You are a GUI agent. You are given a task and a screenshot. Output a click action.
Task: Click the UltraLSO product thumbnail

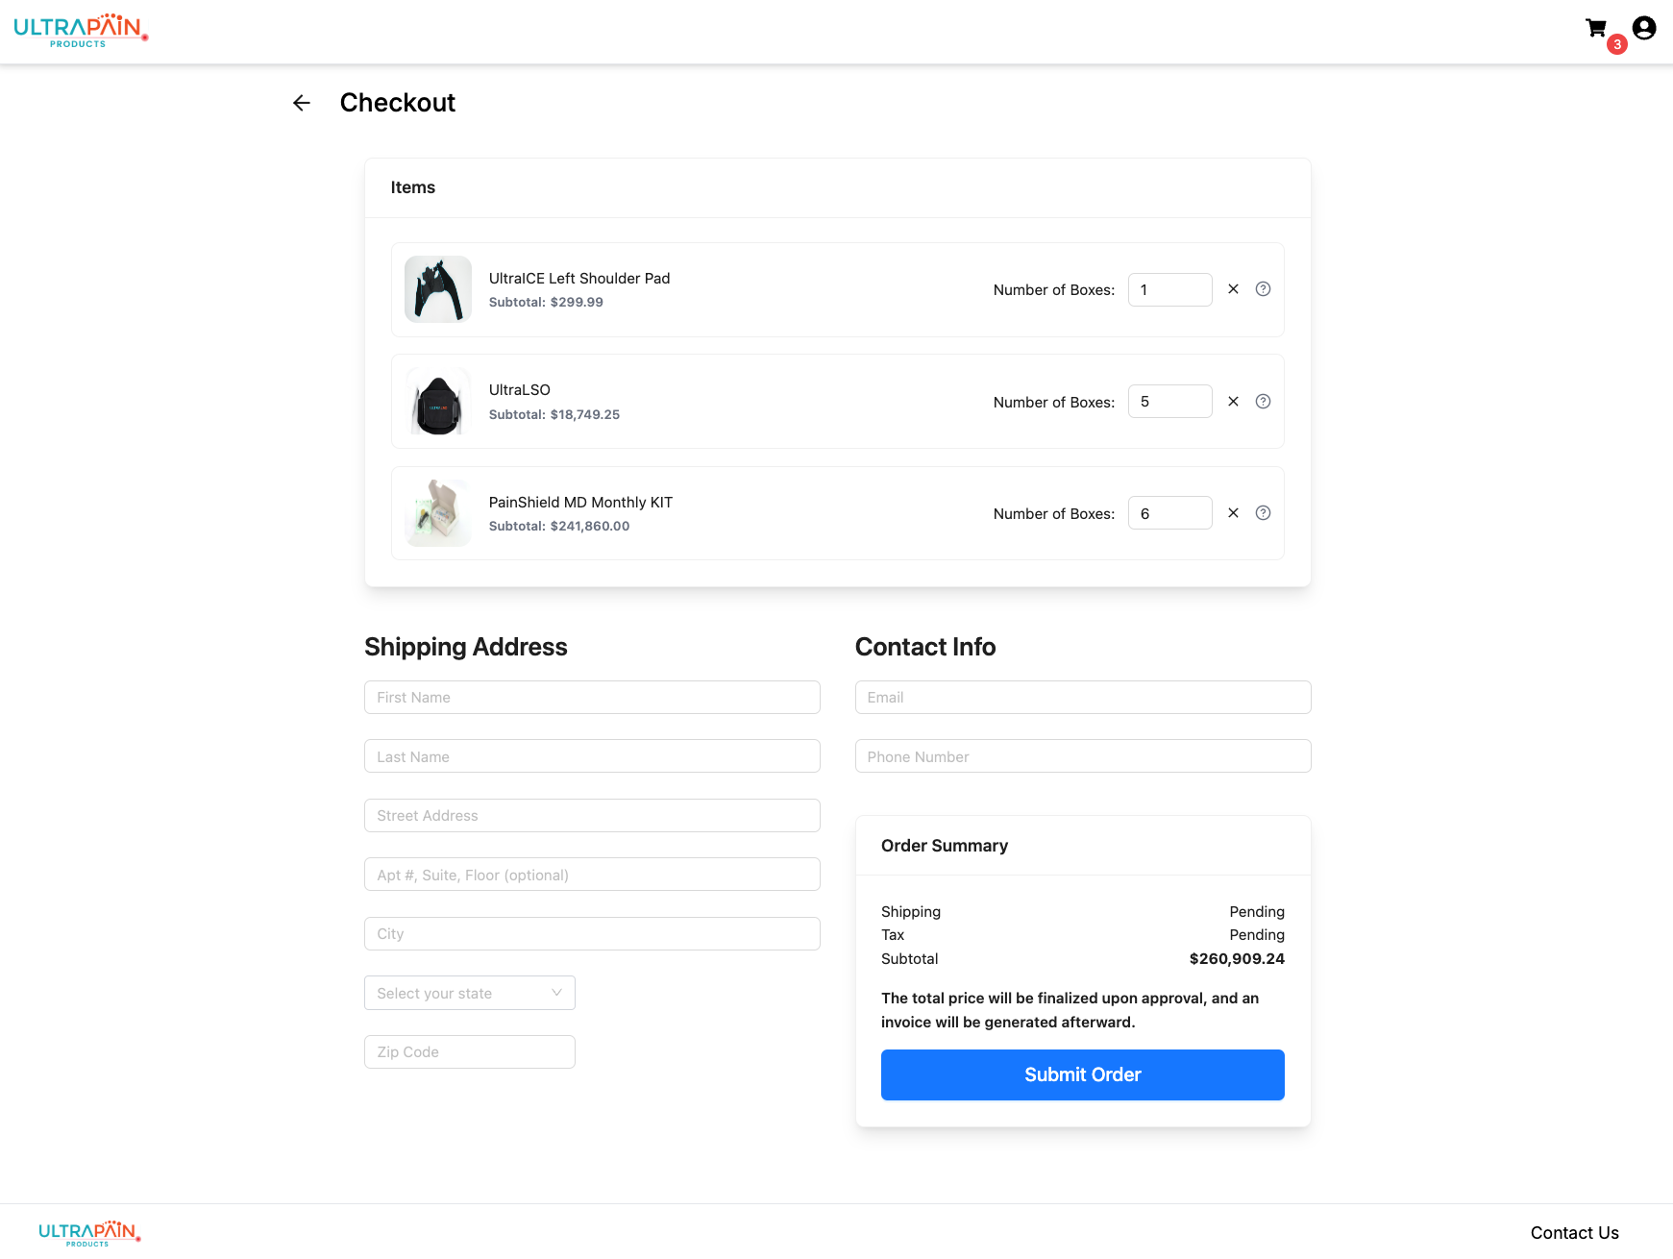438,402
